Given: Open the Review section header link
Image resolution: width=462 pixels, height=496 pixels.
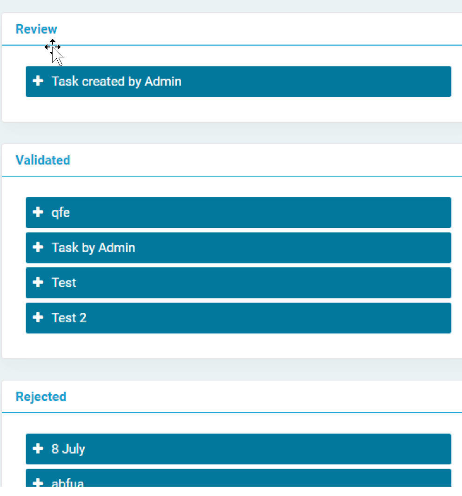Looking at the screenshot, I should click(x=36, y=29).
